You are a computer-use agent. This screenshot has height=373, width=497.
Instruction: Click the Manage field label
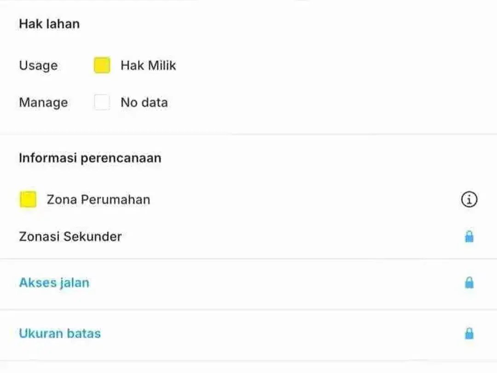pyautogui.click(x=43, y=103)
